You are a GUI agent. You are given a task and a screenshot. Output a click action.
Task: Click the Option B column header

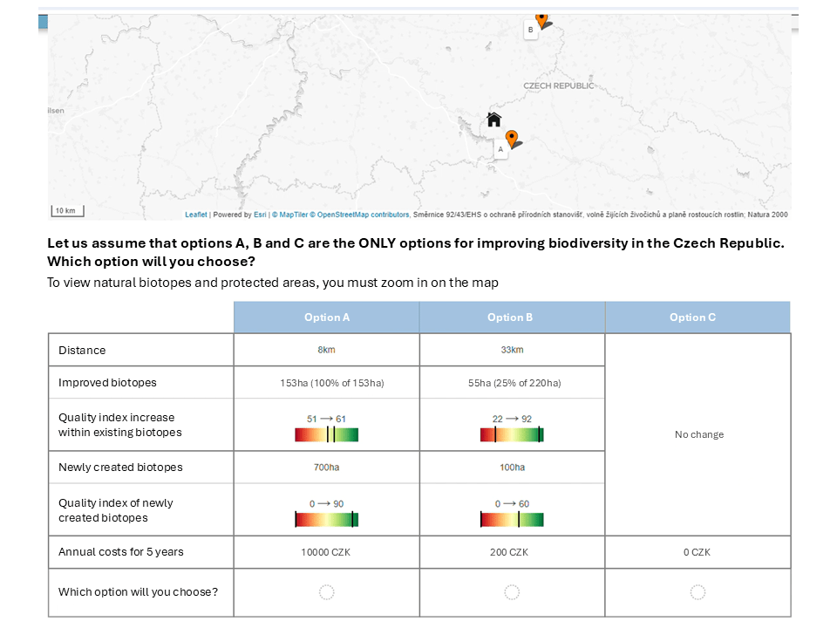click(x=512, y=317)
